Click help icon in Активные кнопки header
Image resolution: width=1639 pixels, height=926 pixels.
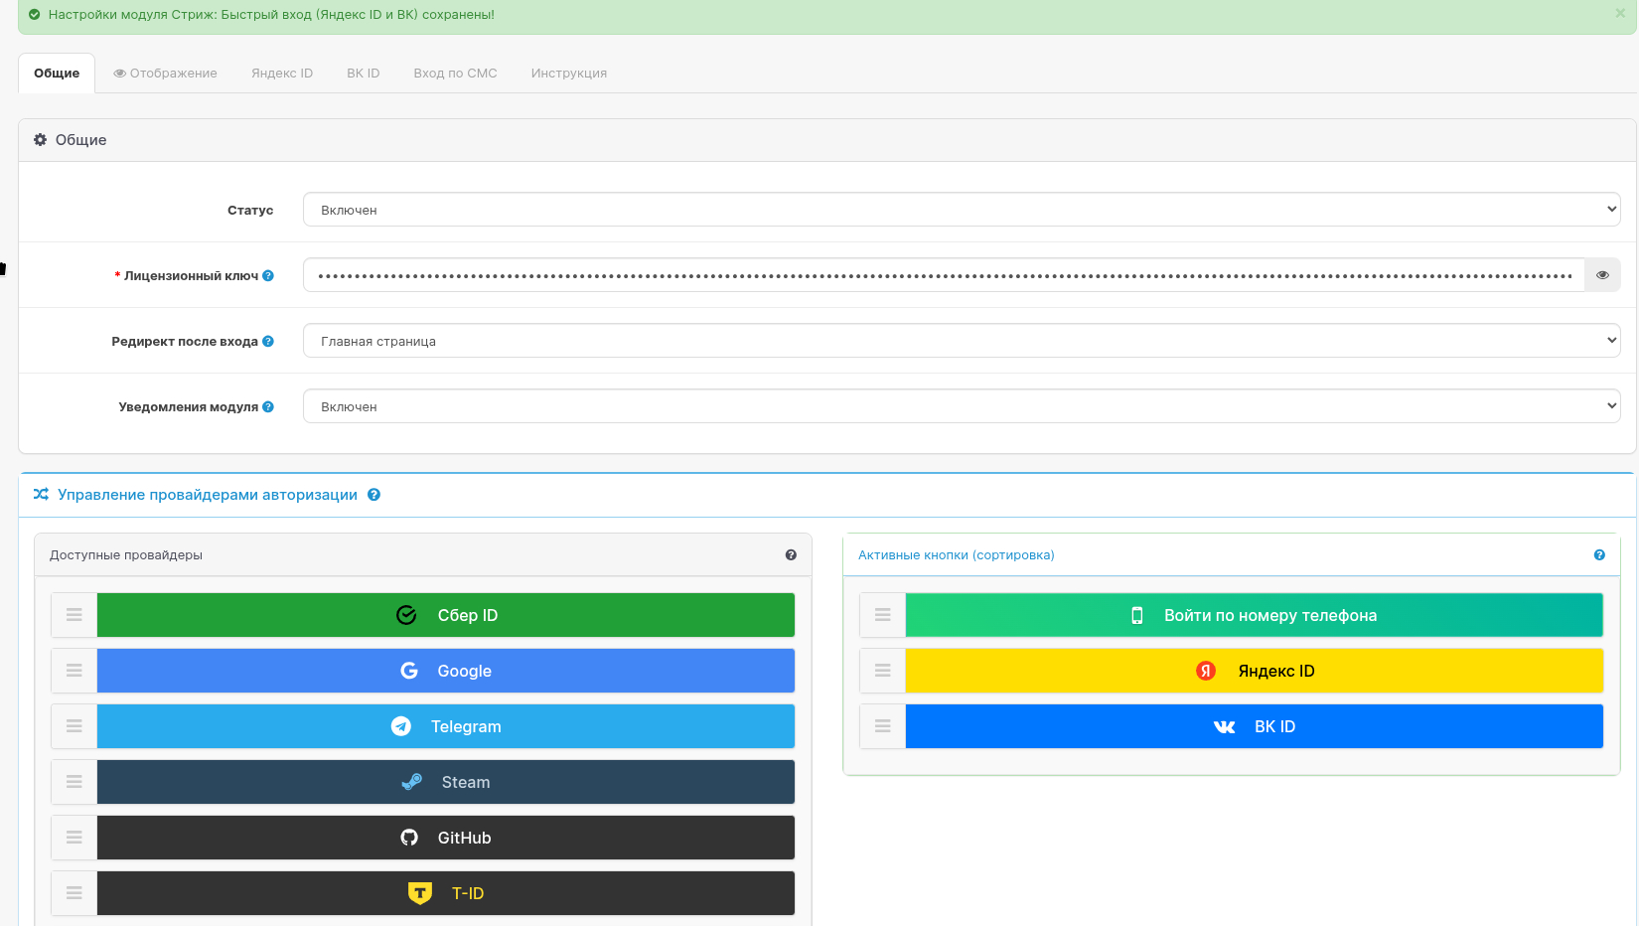tap(1599, 555)
